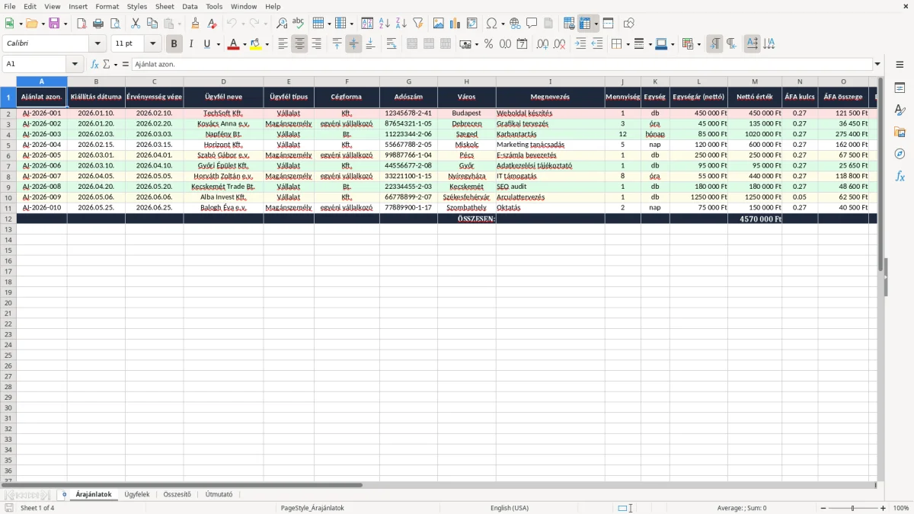Toggle center horizontally alignment
The image size is (914, 514).
click(x=299, y=44)
